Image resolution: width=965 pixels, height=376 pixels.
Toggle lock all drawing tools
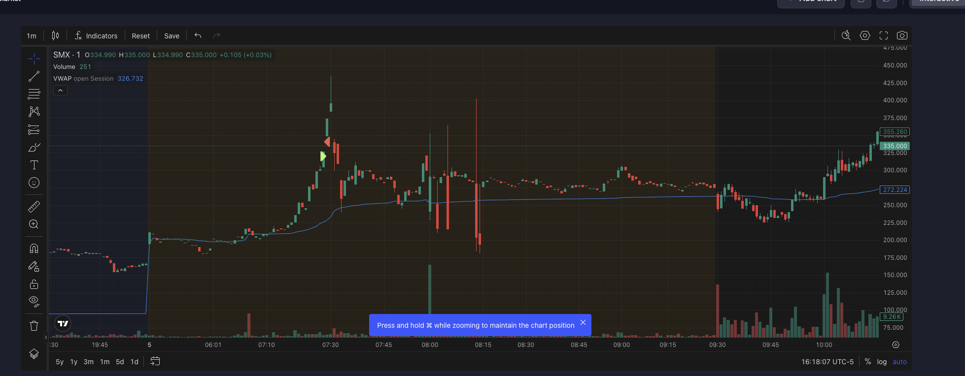[34, 284]
